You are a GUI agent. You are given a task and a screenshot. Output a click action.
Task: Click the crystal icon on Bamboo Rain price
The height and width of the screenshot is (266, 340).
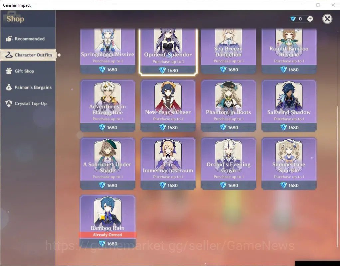pos(102,244)
